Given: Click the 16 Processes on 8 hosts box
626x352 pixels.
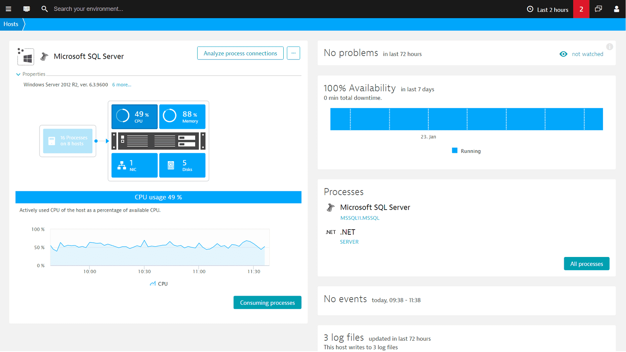Looking at the screenshot, I should pyautogui.click(x=68, y=141).
